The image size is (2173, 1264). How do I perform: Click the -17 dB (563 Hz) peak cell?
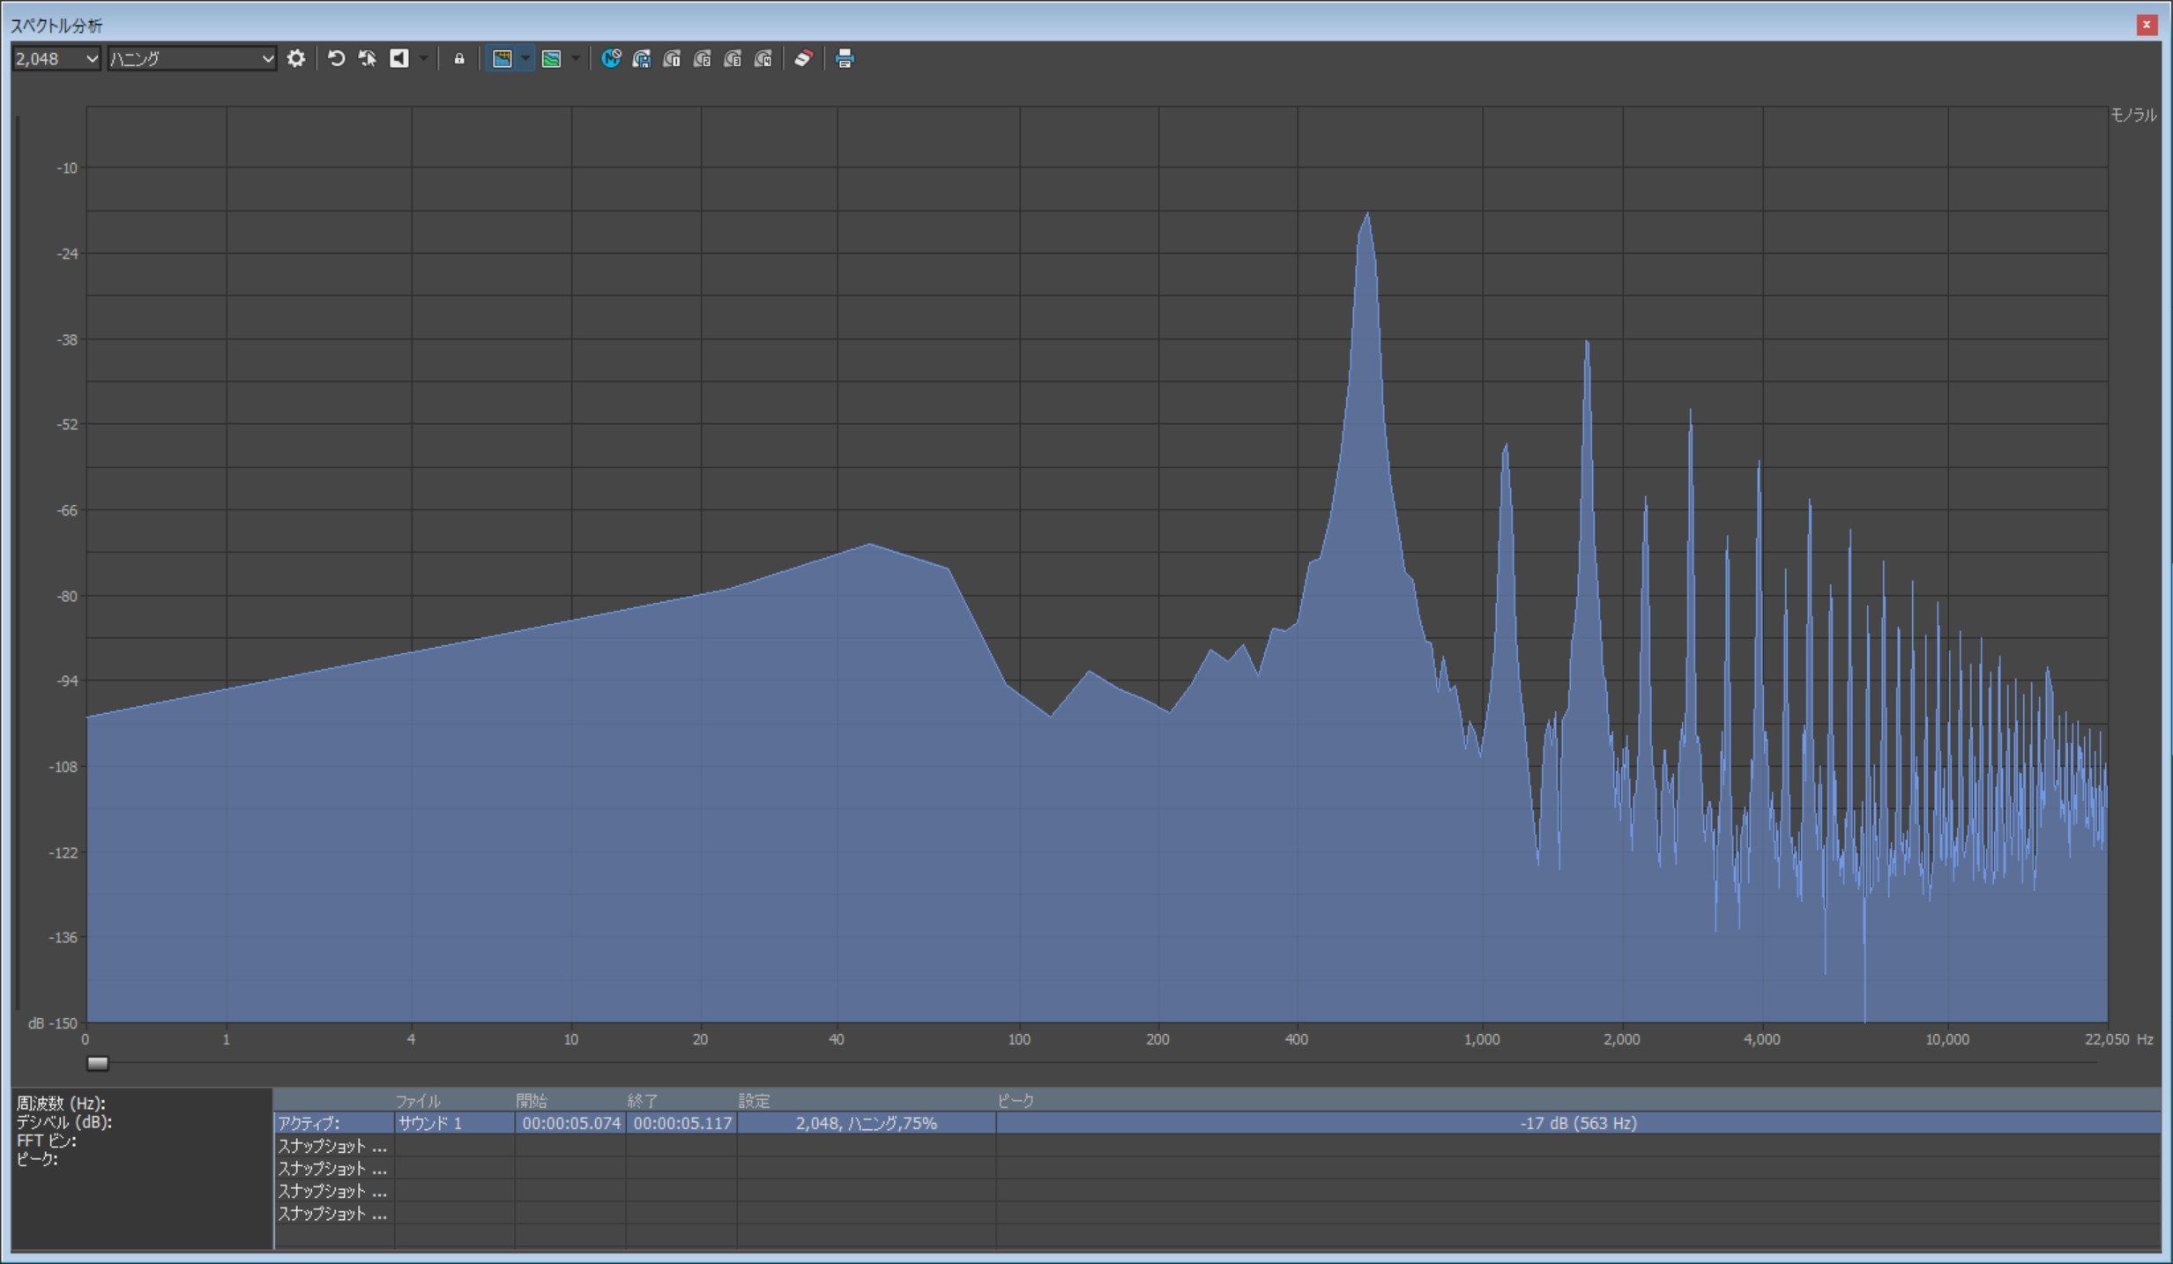coord(1579,1123)
